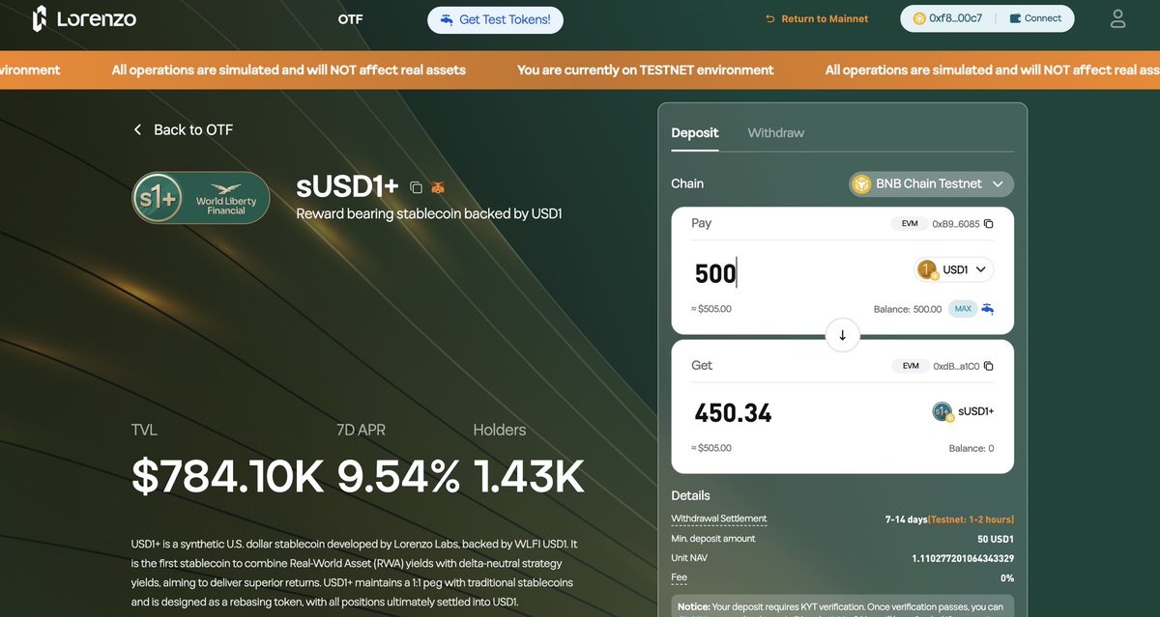This screenshot has width=1160, height=617.
Task: Click the Connect button
Action: pyautogui.click(x=1035, y=18)
